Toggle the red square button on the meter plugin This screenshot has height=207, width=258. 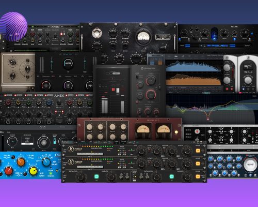[113, 90]
